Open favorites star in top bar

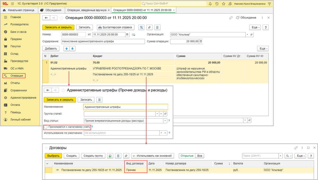tap(224, 4)
